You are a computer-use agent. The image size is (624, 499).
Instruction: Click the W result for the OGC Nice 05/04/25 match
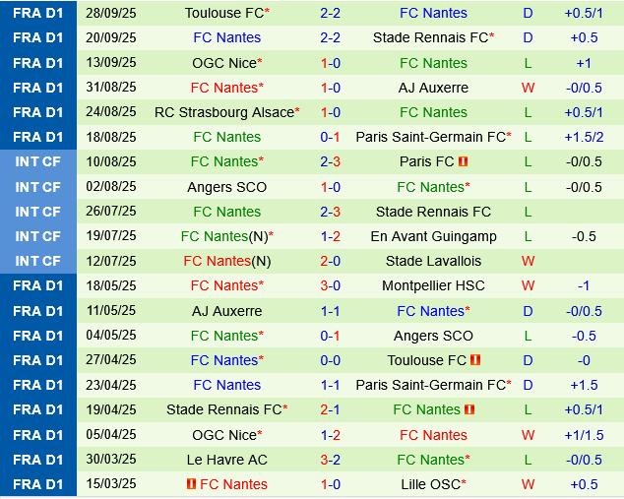point(528,435)
